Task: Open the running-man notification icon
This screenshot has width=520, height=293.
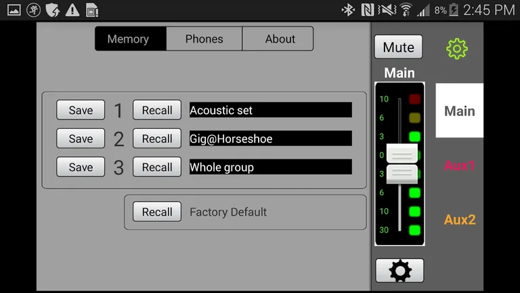Action: coord(33,10)
